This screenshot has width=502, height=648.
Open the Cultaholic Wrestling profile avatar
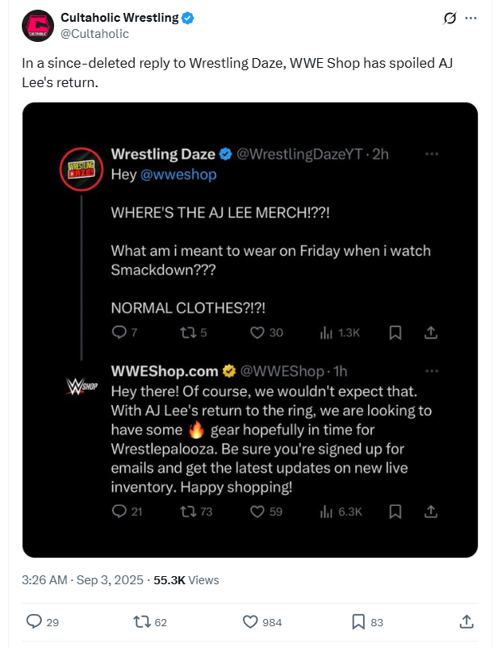[x=36, y=26]
